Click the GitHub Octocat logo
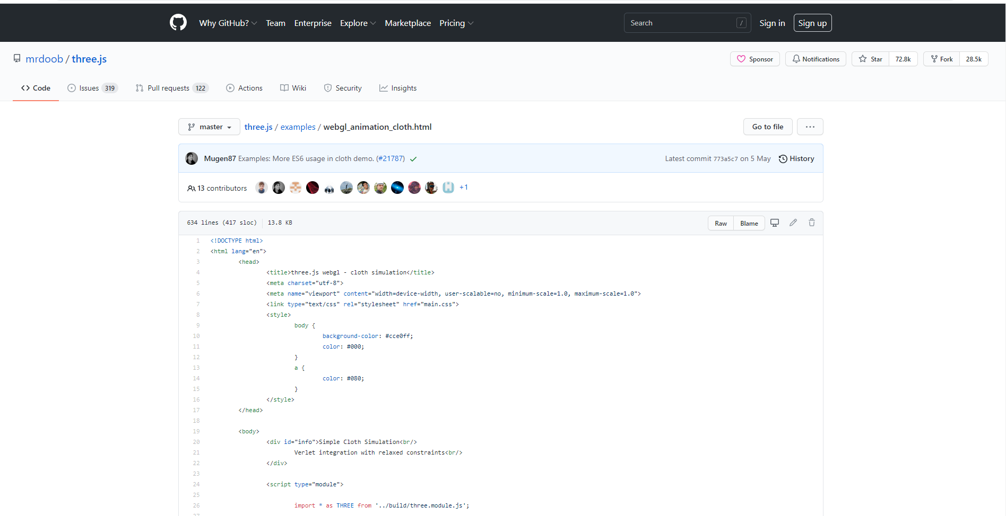This screenshot has width=1006, height=516. (x=178, y=23)
